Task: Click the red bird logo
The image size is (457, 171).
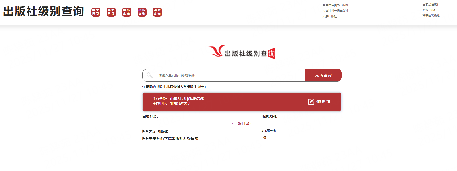Action: (x=217, y=51)
